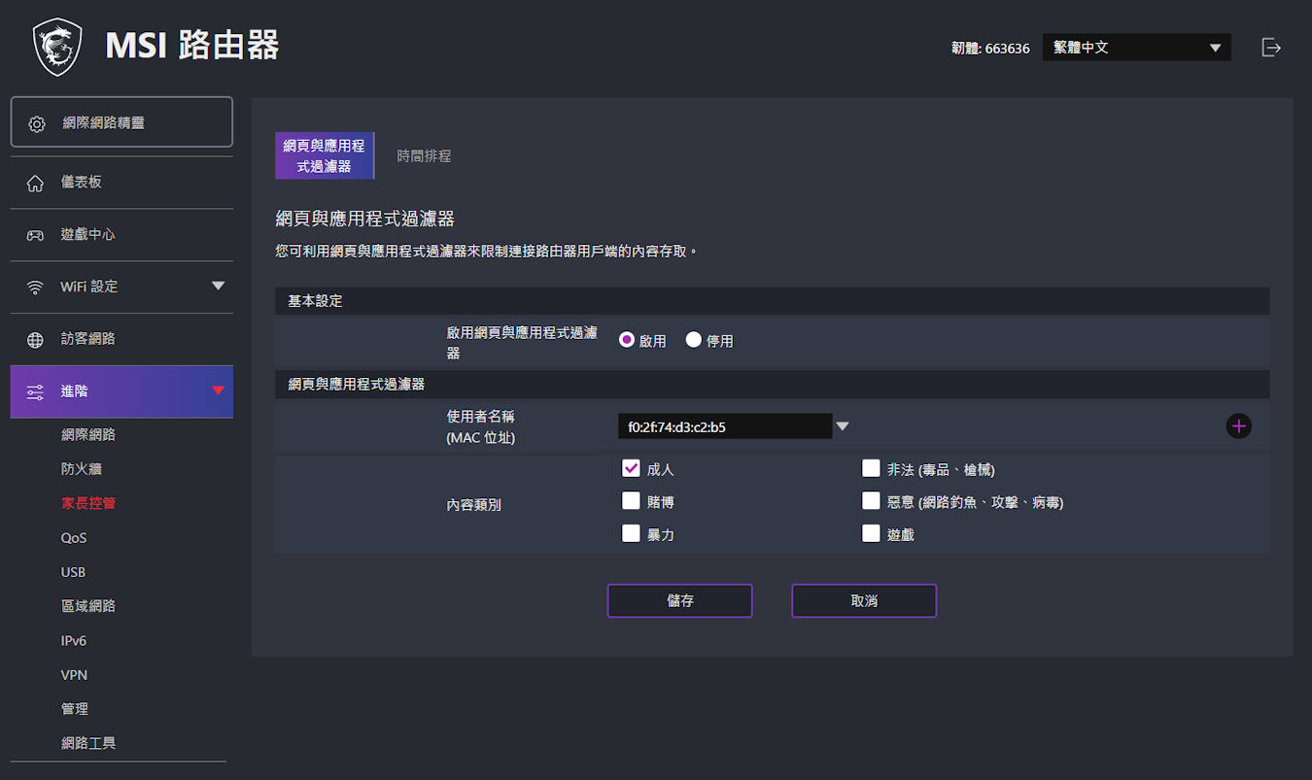
Task: Enable the 遊戲 content category checkbox
Action: pos(871,533)
